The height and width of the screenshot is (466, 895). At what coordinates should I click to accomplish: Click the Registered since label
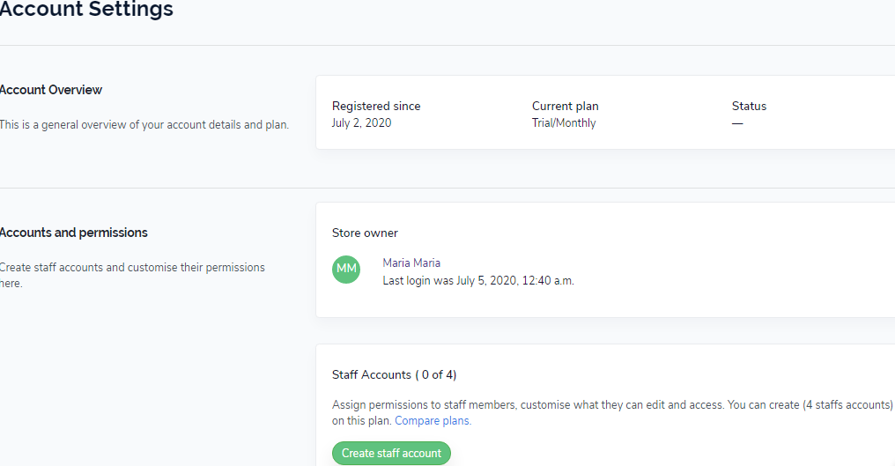tap(376, 106)
